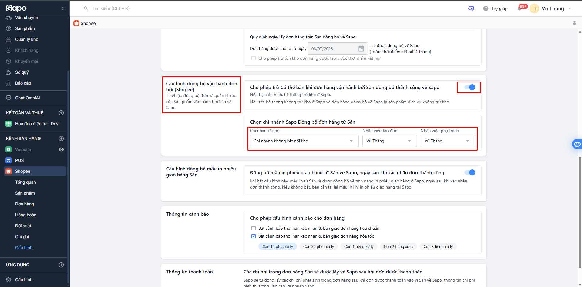Viewport: 582px width, 287px height.
Task: Click the Khuyến mại discount icon
Action: pos(8,61)
